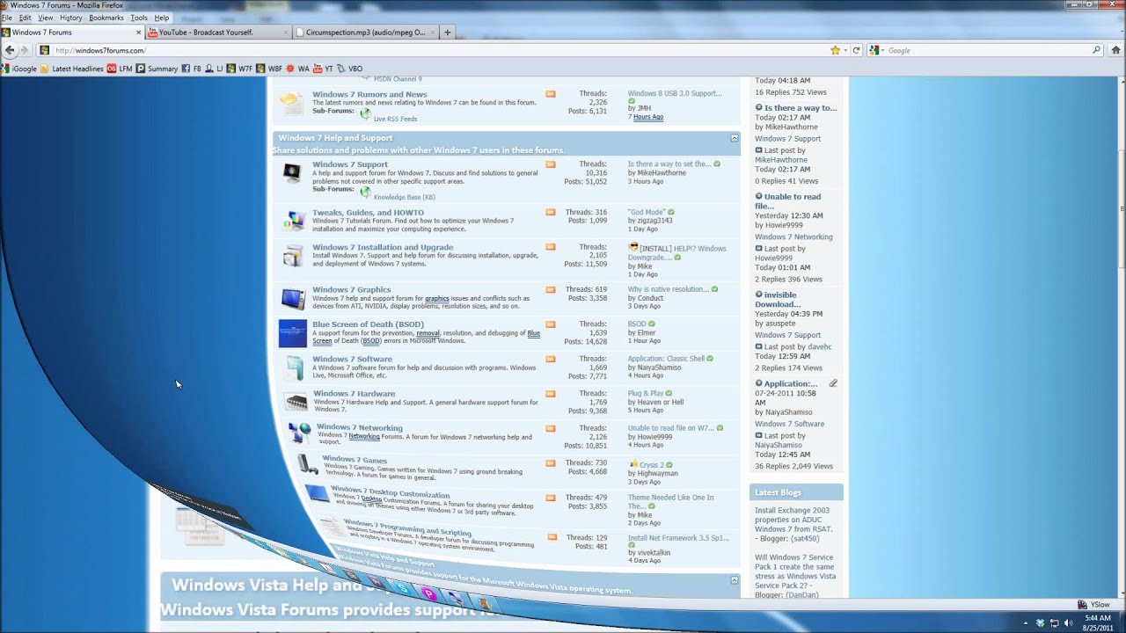The image size is (1126, 633).
Task: Switch to the Circumspection.mp3 tab
Action: click(x=365, y=33)
